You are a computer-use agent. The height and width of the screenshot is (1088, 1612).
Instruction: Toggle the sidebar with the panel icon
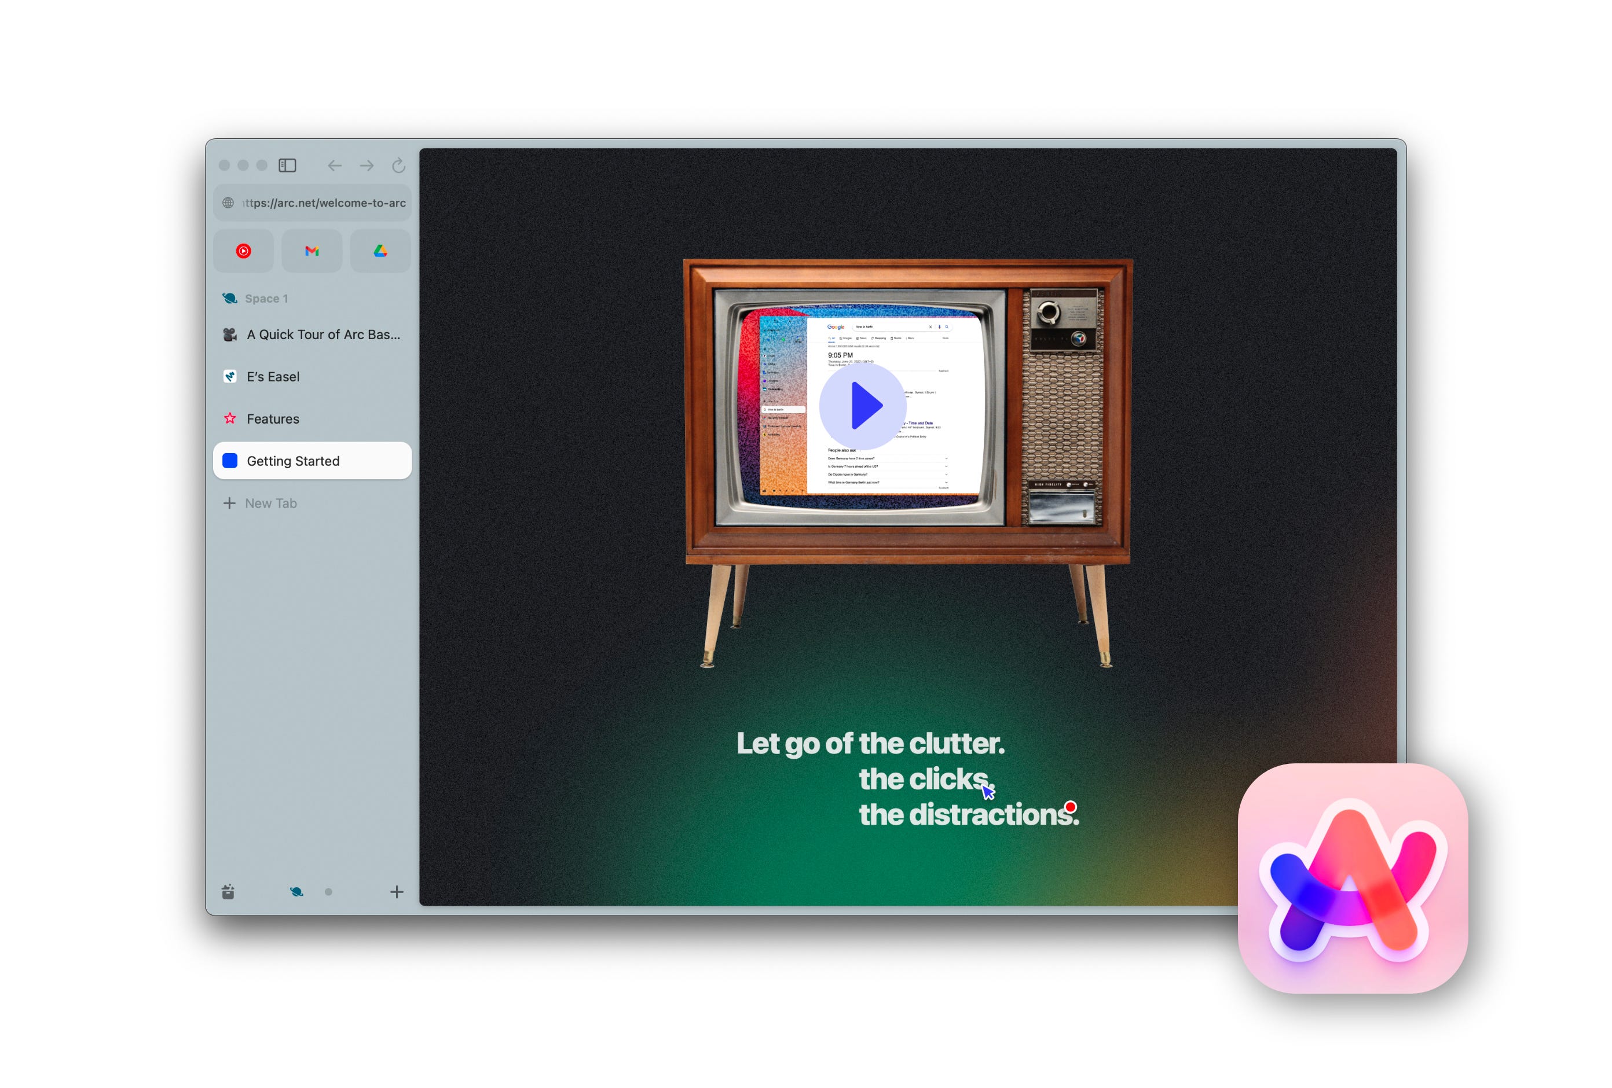pyautogui.click(x=287, y=165)
